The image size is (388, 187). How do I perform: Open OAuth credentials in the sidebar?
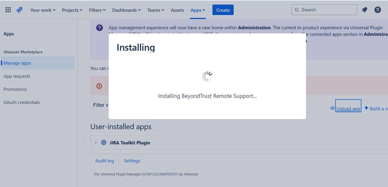coord(21,102)
